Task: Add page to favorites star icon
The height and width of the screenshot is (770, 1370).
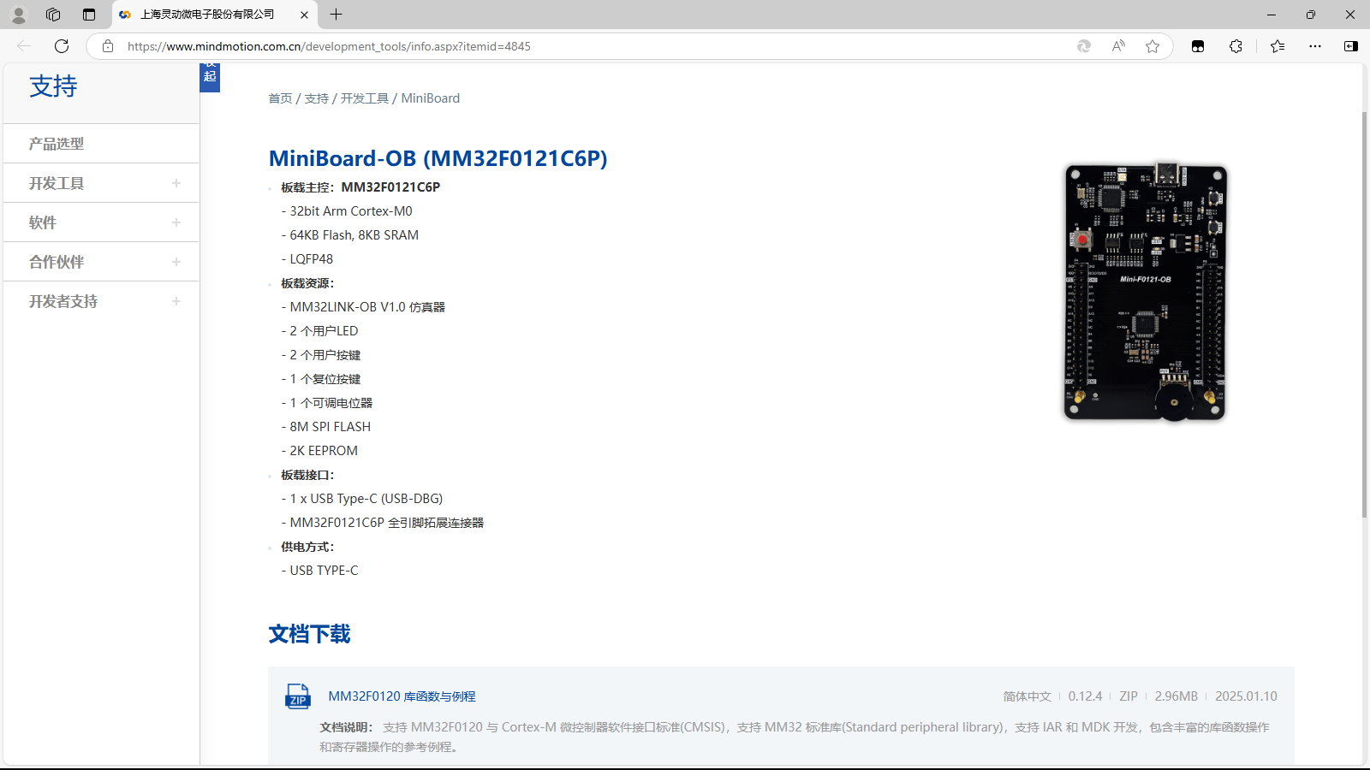Action: [1153, 46]
